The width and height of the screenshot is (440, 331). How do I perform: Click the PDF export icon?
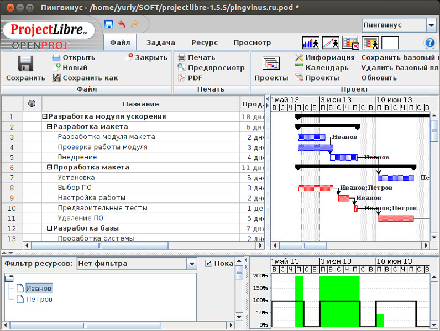(x=182, y=78)
